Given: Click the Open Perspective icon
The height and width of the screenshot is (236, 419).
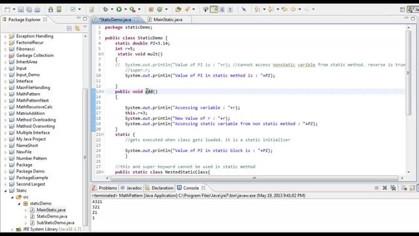Looking at the screenshot, I should click(403, 10).
